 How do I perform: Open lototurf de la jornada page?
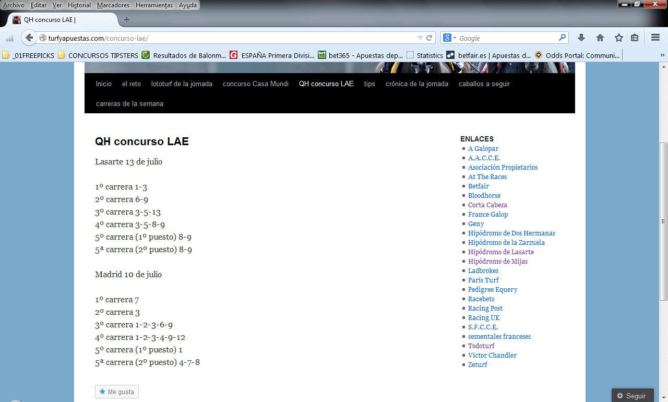(x=182, y=84)
